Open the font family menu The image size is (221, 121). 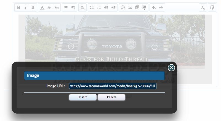(57, 7)
